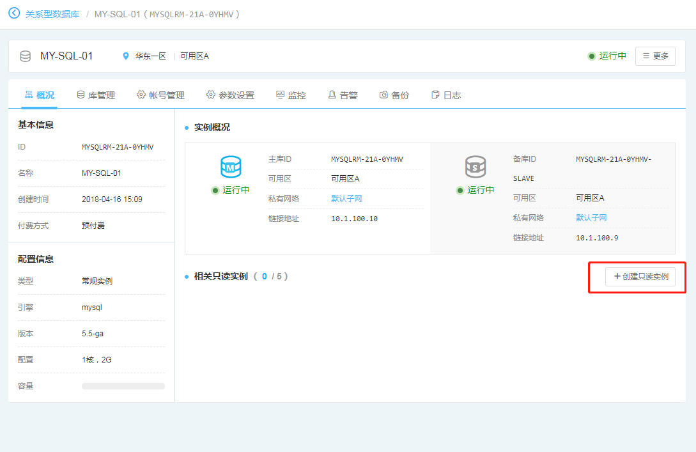Click the back arrow icon in breadcrumb
This screenshot has width=696, height=452.
(14, 13)
